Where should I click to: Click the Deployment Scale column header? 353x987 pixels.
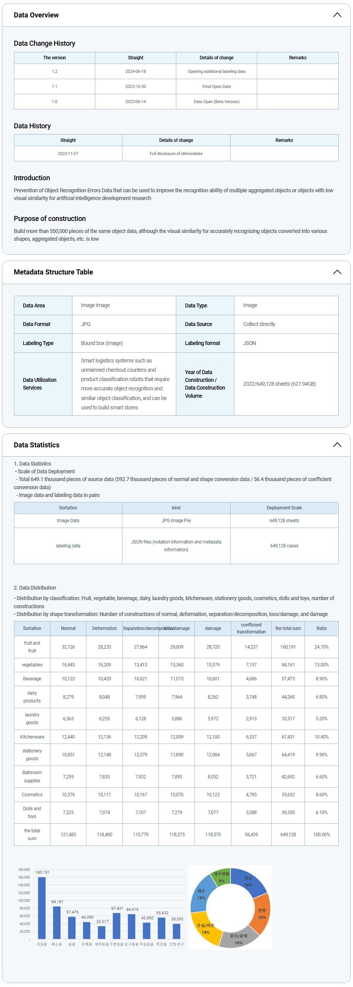pyautogui.click(x=284, y=508)
